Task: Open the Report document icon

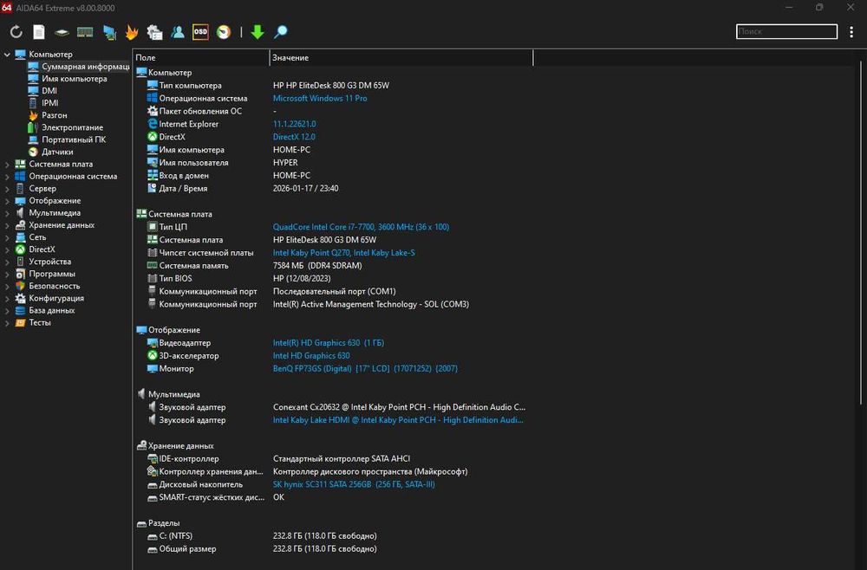Action: click(39, 32)
